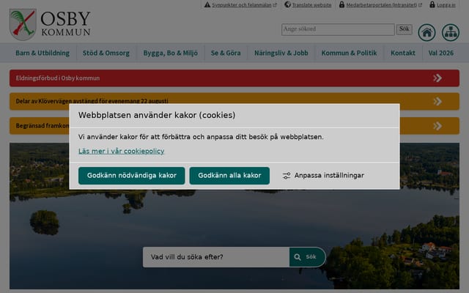
Task: Click the Logga in link
Action: tap(446, 5)
